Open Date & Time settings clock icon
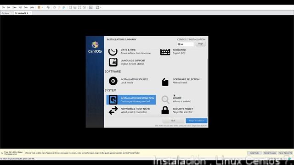 click(x=113, y=52)
